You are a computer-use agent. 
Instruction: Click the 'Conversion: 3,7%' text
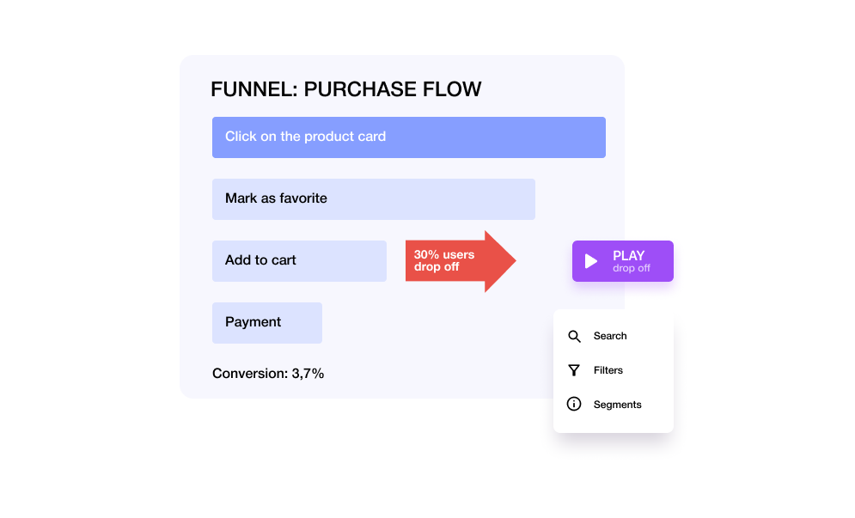tap(268, 374)
